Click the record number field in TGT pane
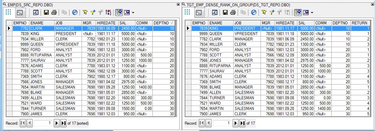 pos(222,123)
